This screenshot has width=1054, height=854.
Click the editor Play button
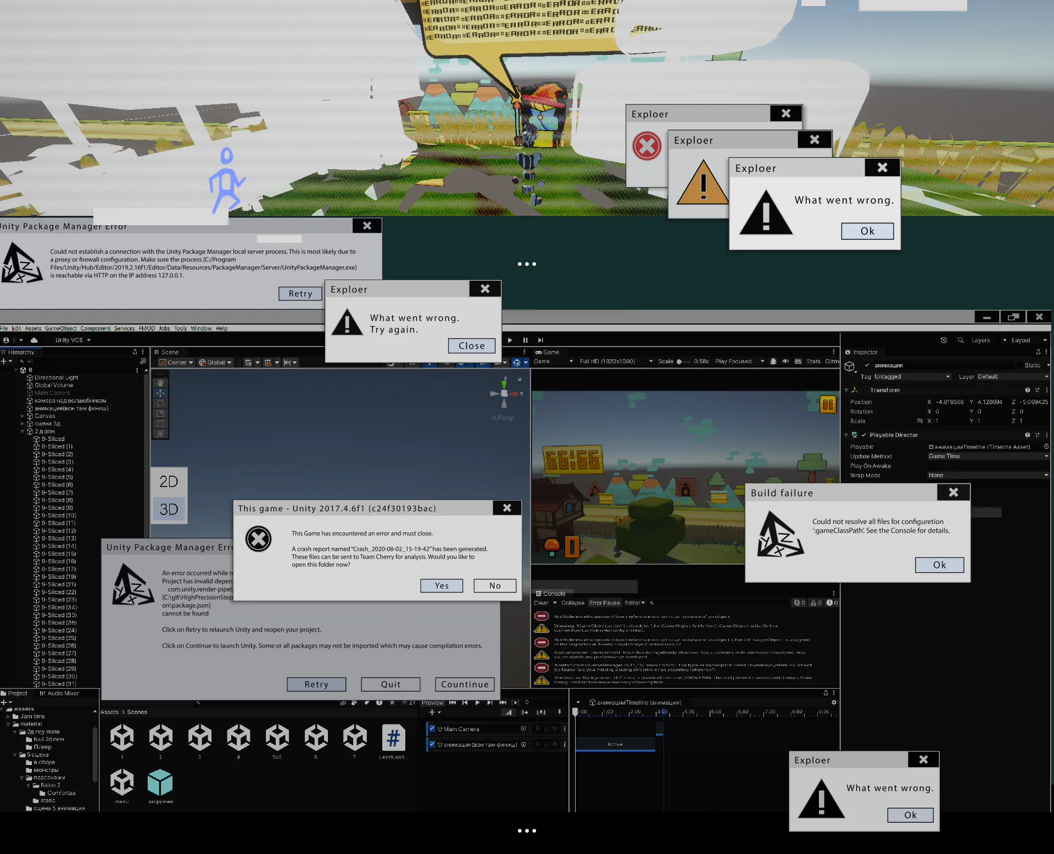click(510, 340)
